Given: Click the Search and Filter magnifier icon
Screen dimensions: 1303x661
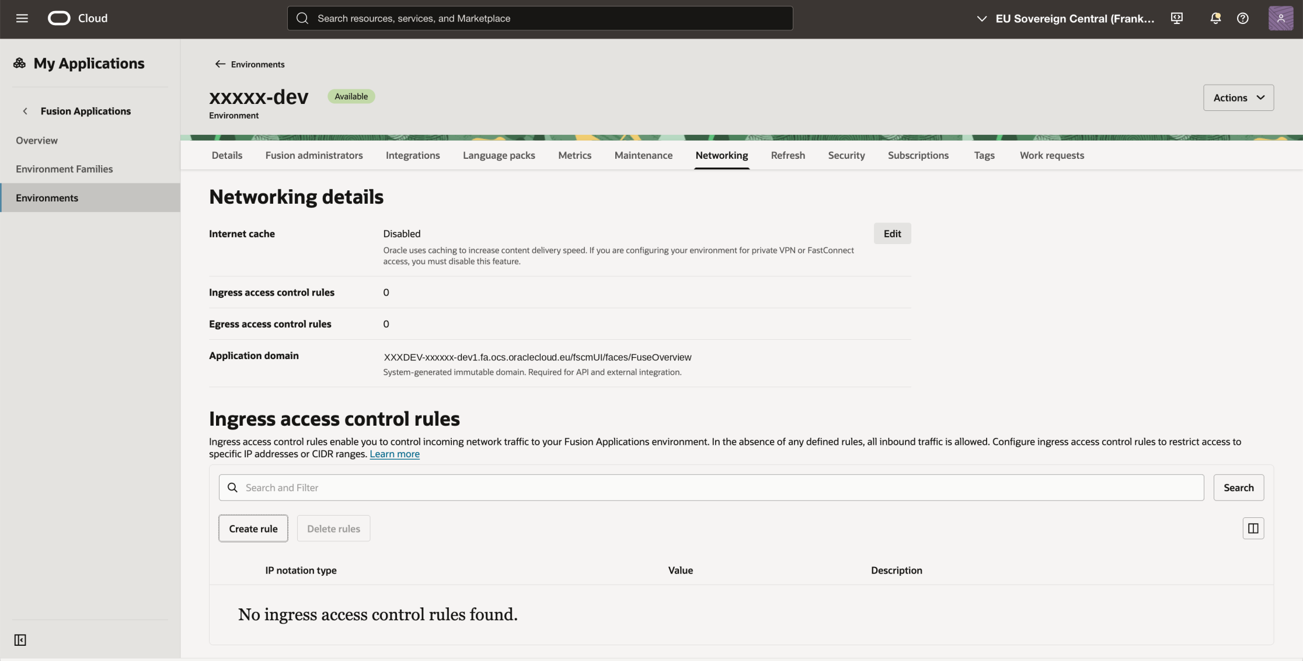Looking at the screenshot, I should [232, 488].
